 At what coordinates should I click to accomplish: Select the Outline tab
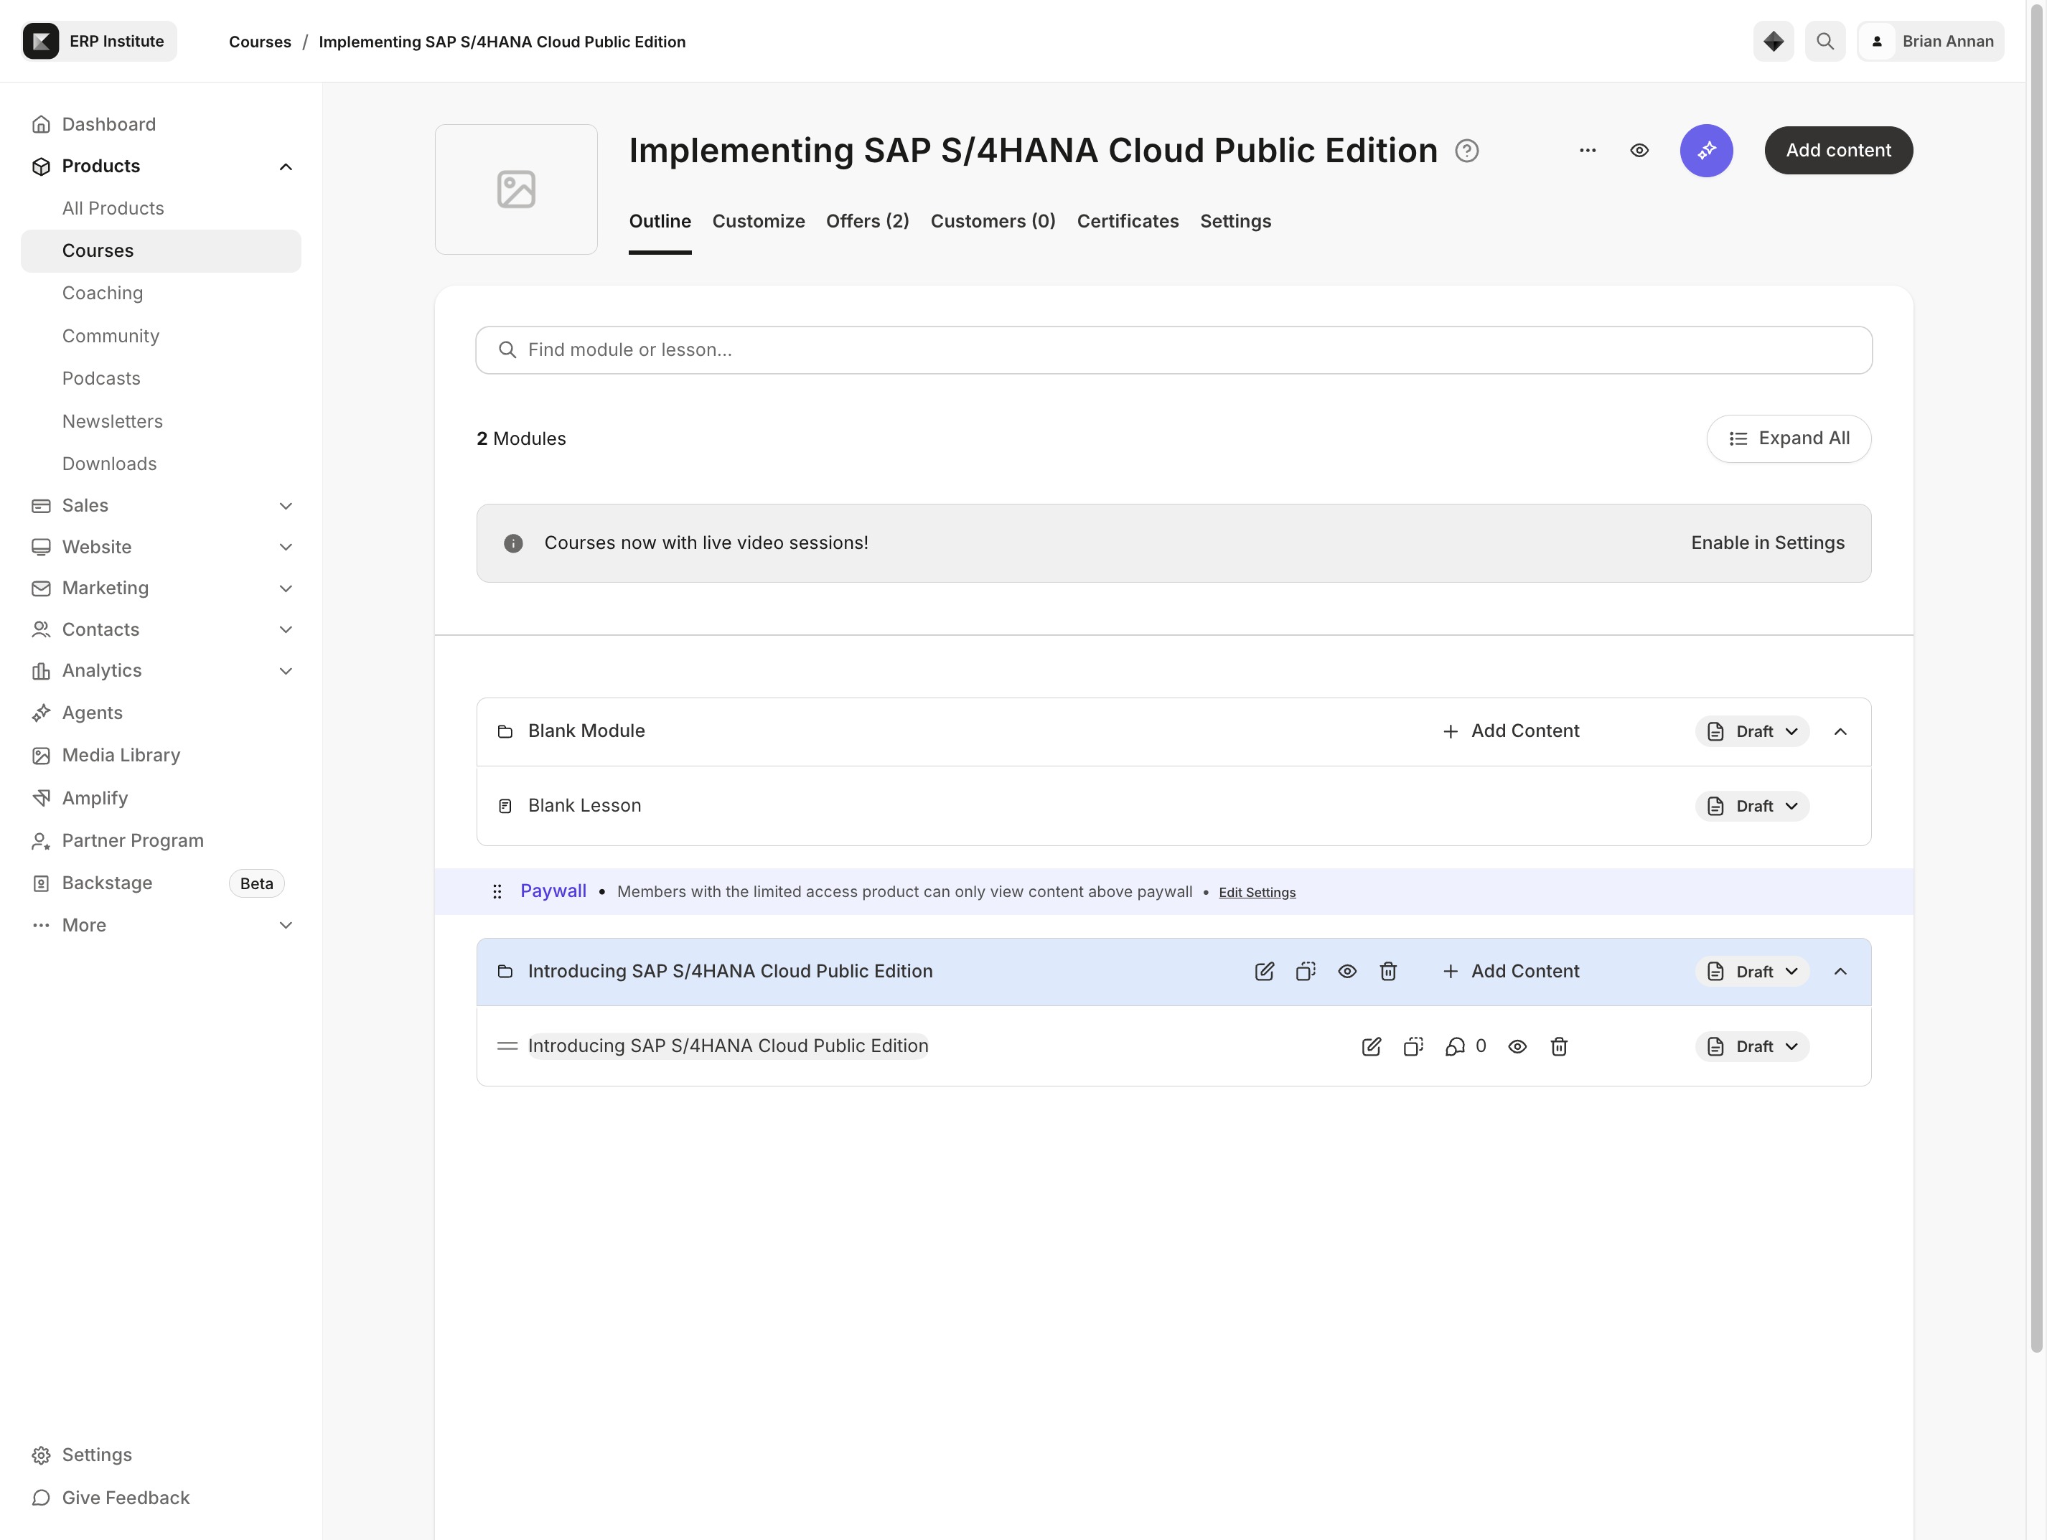point(660,221)
